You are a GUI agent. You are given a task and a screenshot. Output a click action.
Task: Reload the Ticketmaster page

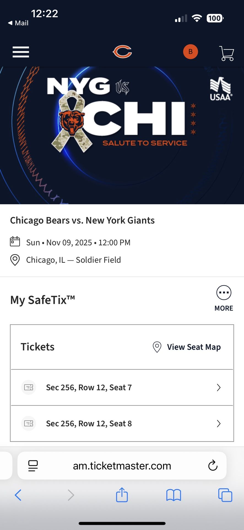click(x=213, y=466)
